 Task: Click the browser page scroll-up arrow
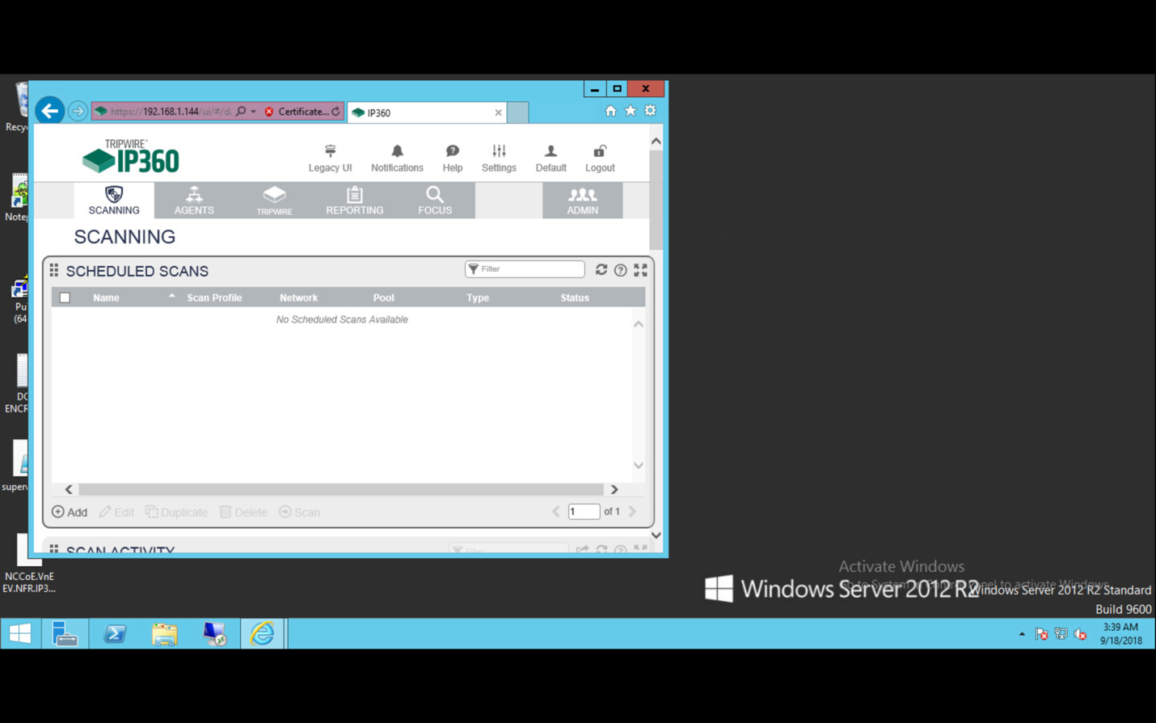(656, 141)
